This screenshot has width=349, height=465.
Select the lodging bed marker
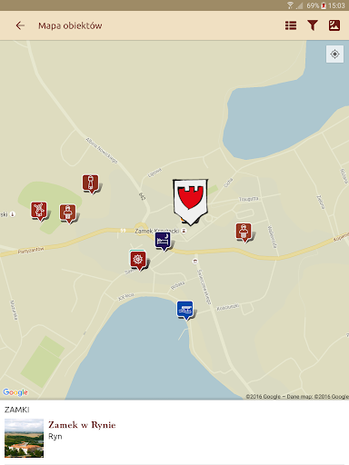[163, 242]
